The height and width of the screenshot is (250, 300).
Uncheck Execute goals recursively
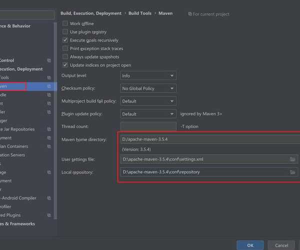coord(65,40)
